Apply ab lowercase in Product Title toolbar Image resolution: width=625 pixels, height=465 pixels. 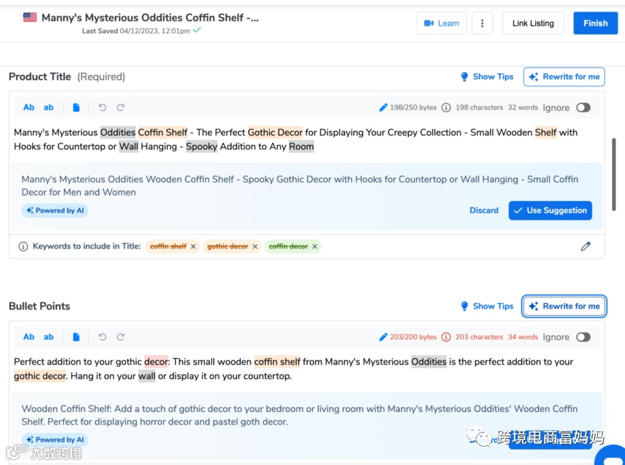[x=49, y=107]
